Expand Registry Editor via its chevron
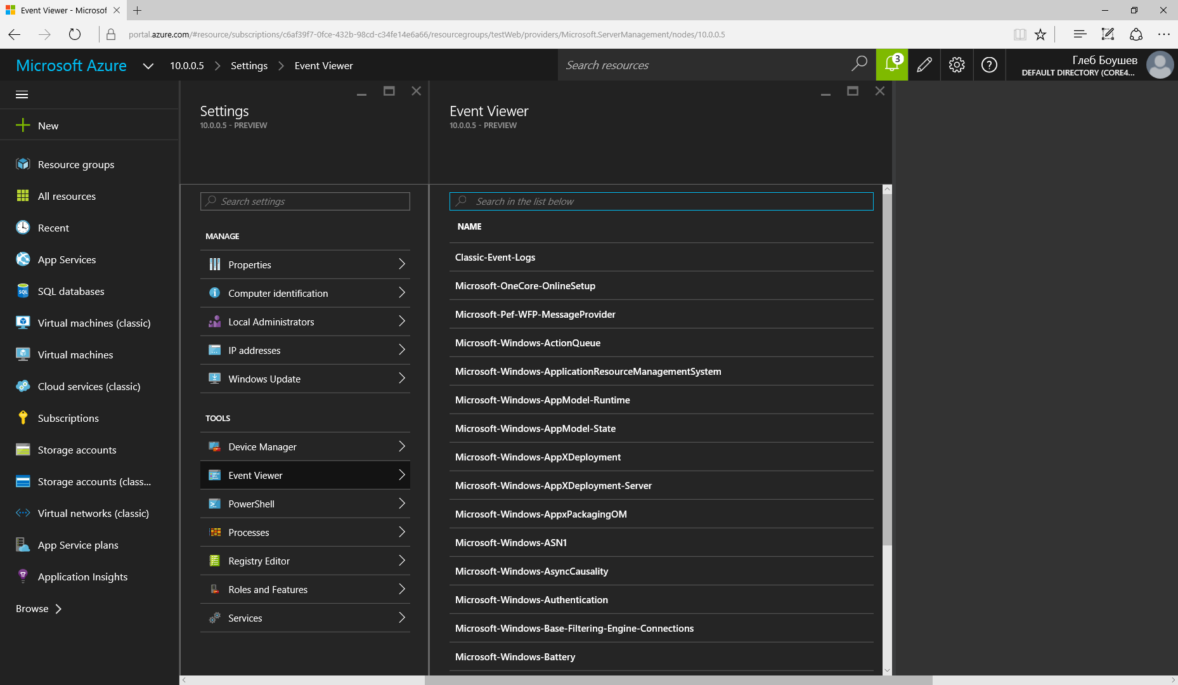 [402, 560]
